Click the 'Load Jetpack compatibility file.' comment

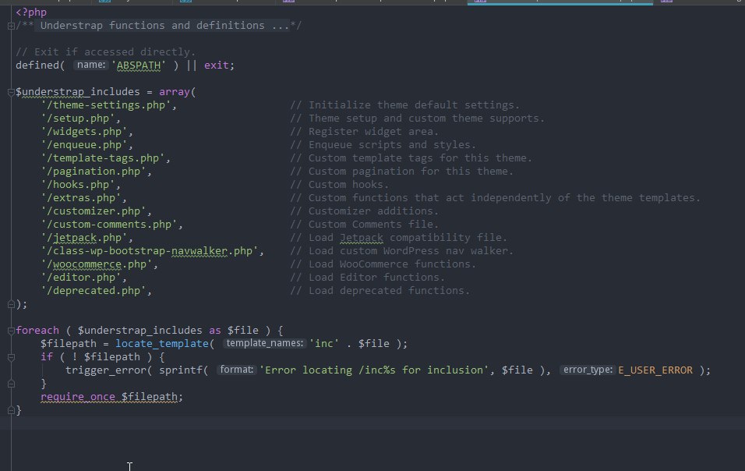(408, 238)
